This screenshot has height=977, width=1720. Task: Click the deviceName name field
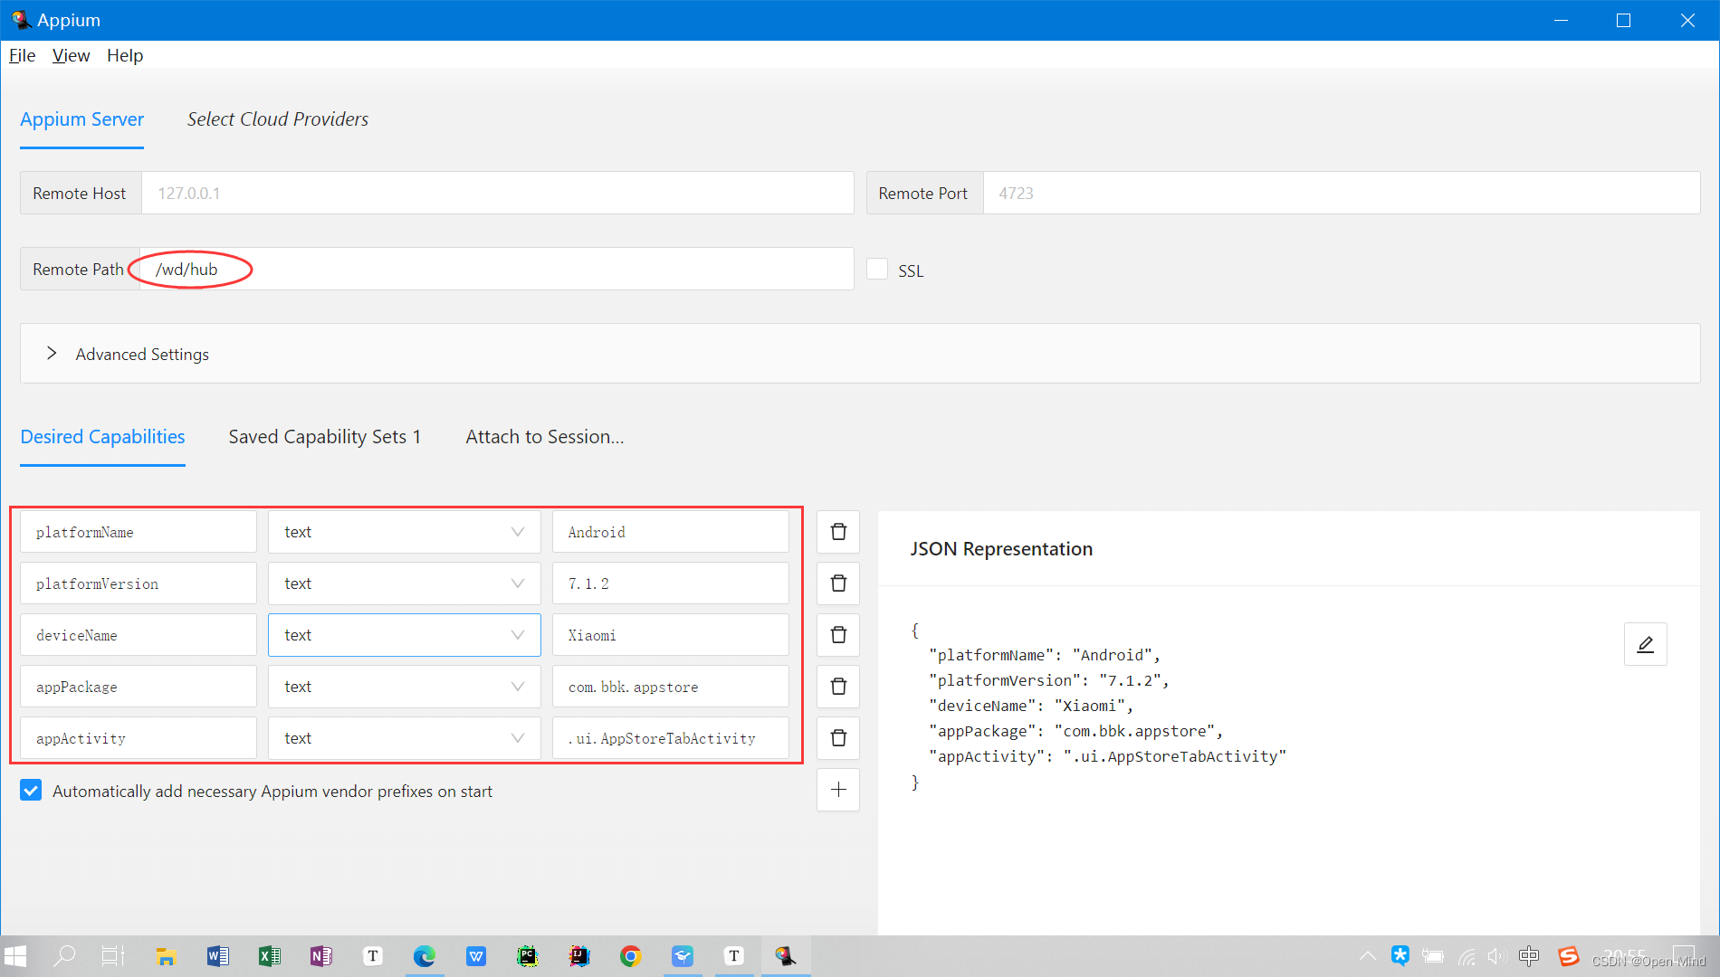(x=139, y=635)
